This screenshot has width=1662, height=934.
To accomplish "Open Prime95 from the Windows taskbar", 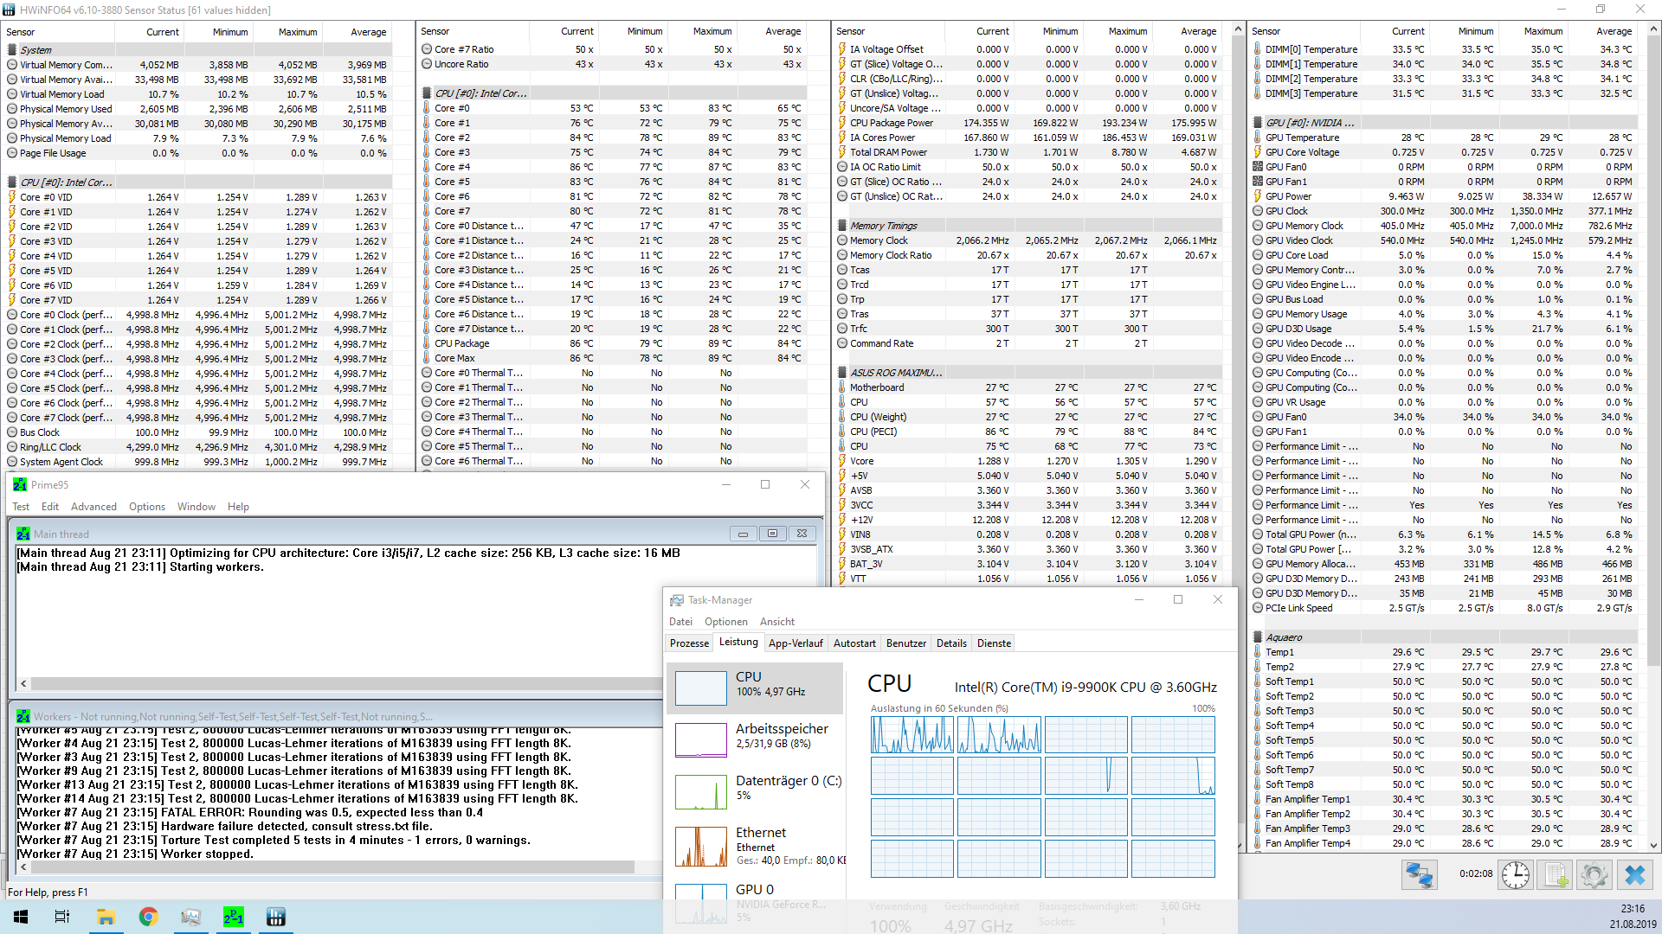I will 233,917.
